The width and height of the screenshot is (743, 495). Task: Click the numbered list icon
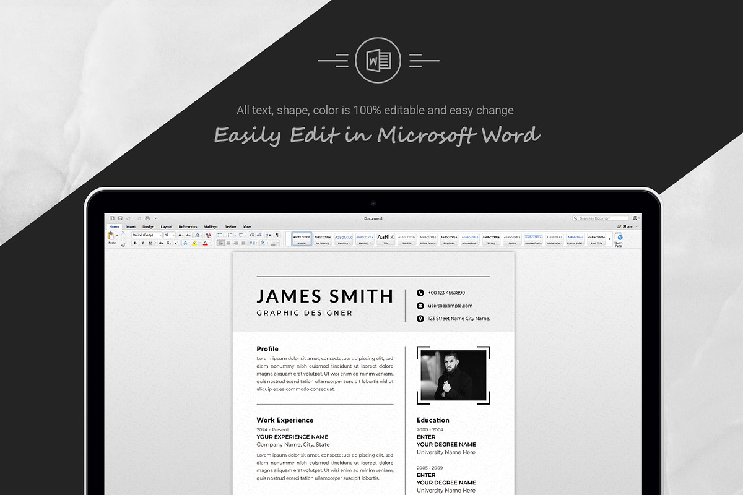click(230, 235)
